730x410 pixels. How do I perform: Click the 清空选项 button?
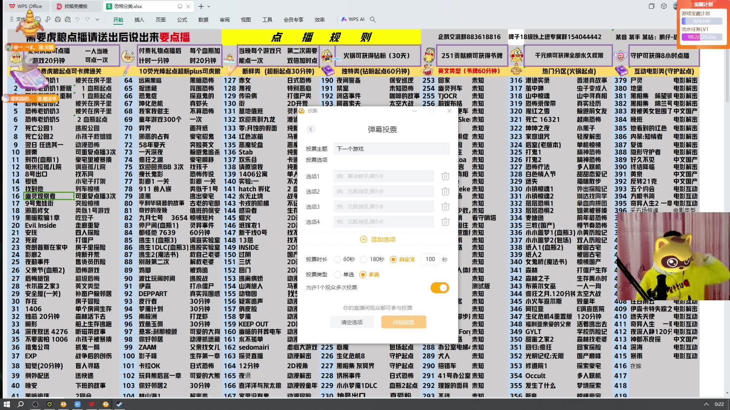point(352,322)
